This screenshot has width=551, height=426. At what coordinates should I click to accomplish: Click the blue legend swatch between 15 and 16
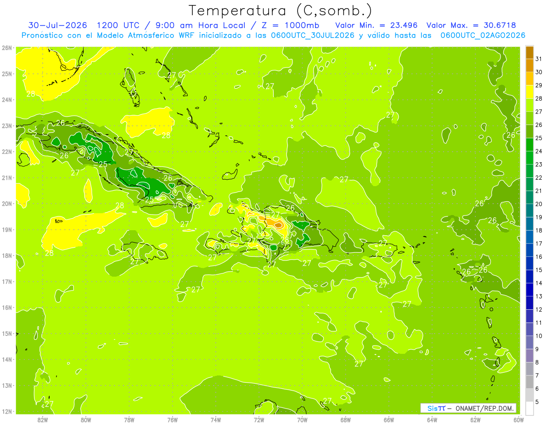(529, 263)
